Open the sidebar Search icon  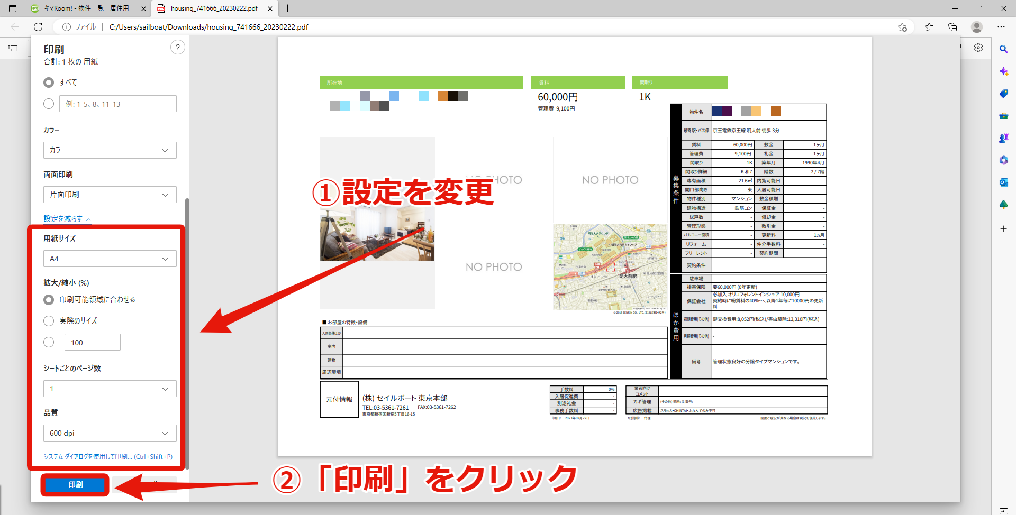click(x=1003, y=49)
